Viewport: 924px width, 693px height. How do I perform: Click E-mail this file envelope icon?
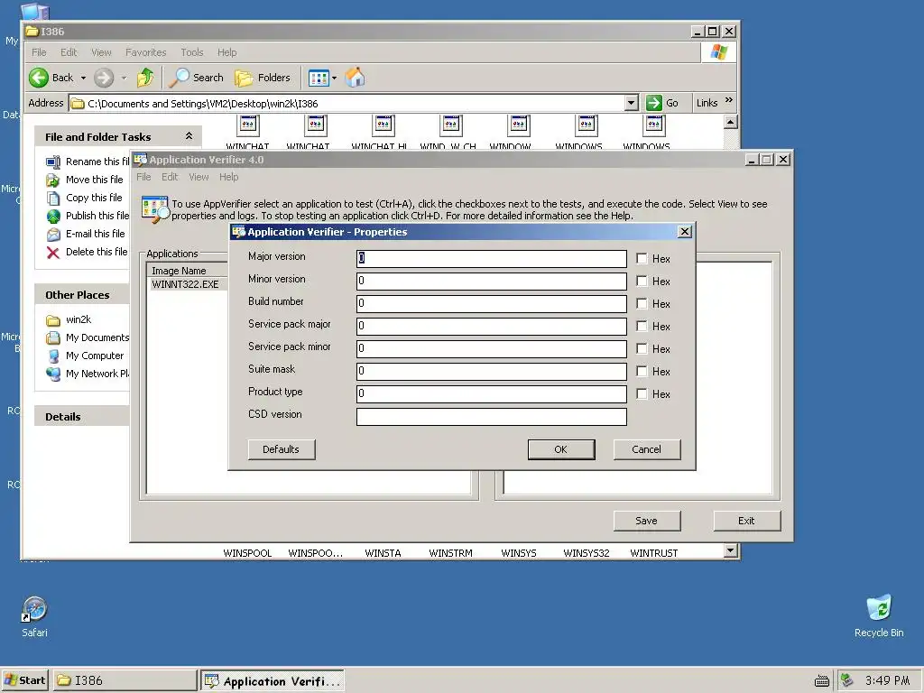point(53,235)
